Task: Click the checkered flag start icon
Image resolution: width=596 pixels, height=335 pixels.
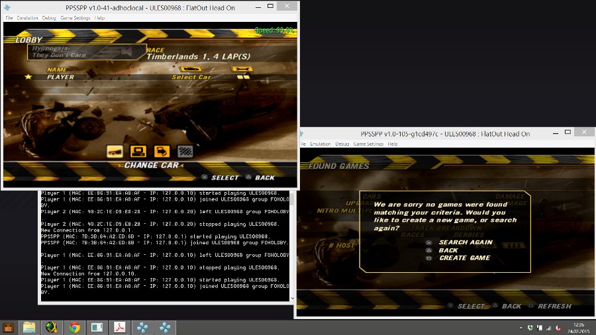Action: pos(185,150)
